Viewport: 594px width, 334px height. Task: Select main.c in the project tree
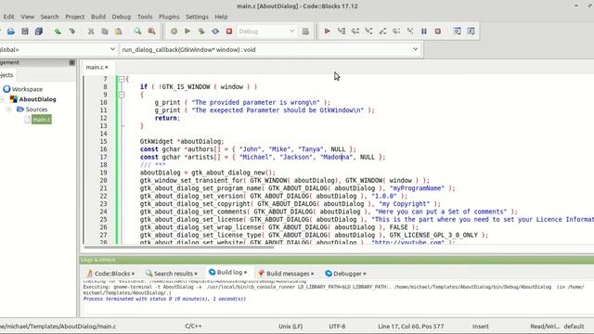(x=41, y=120)
